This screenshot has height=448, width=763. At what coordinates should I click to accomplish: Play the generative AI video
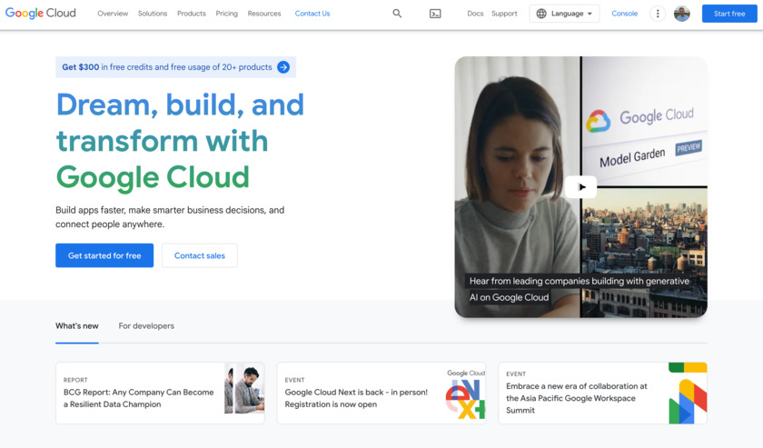coord(581,187)
